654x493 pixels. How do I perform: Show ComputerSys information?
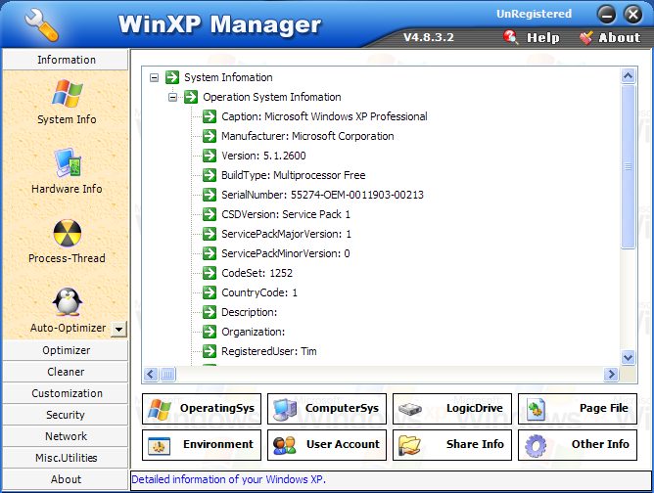(x=327, y=409)
